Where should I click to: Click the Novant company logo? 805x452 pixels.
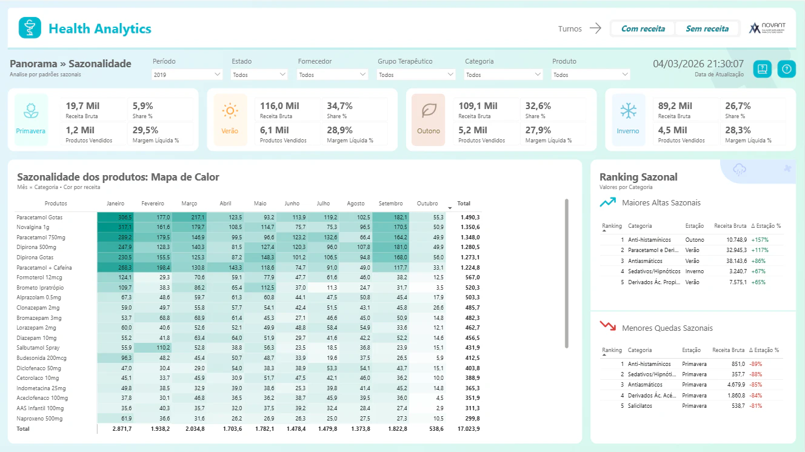point(767,28)
